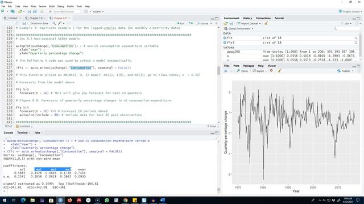Open the Export plot dropdown
Image resolution: width=364 pixels, height=204 pixels.
point(259,71)
